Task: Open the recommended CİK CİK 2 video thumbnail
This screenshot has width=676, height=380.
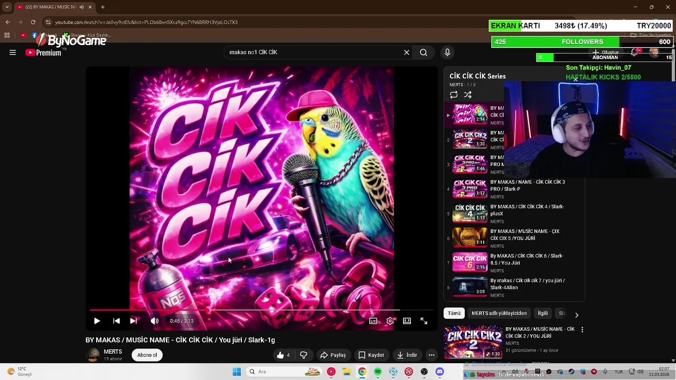Action: tap(473, 342)
